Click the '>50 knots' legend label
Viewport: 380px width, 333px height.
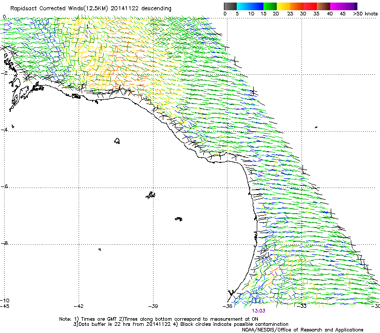pyautogui.click(x=365, y=14)
